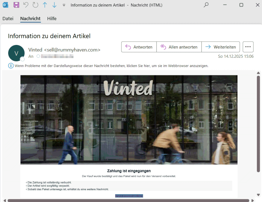Screen dimensions: 262x202
Task: Click the vertical scrollbar down arrow
Action: pyautogui.click(x=259, y=195)
